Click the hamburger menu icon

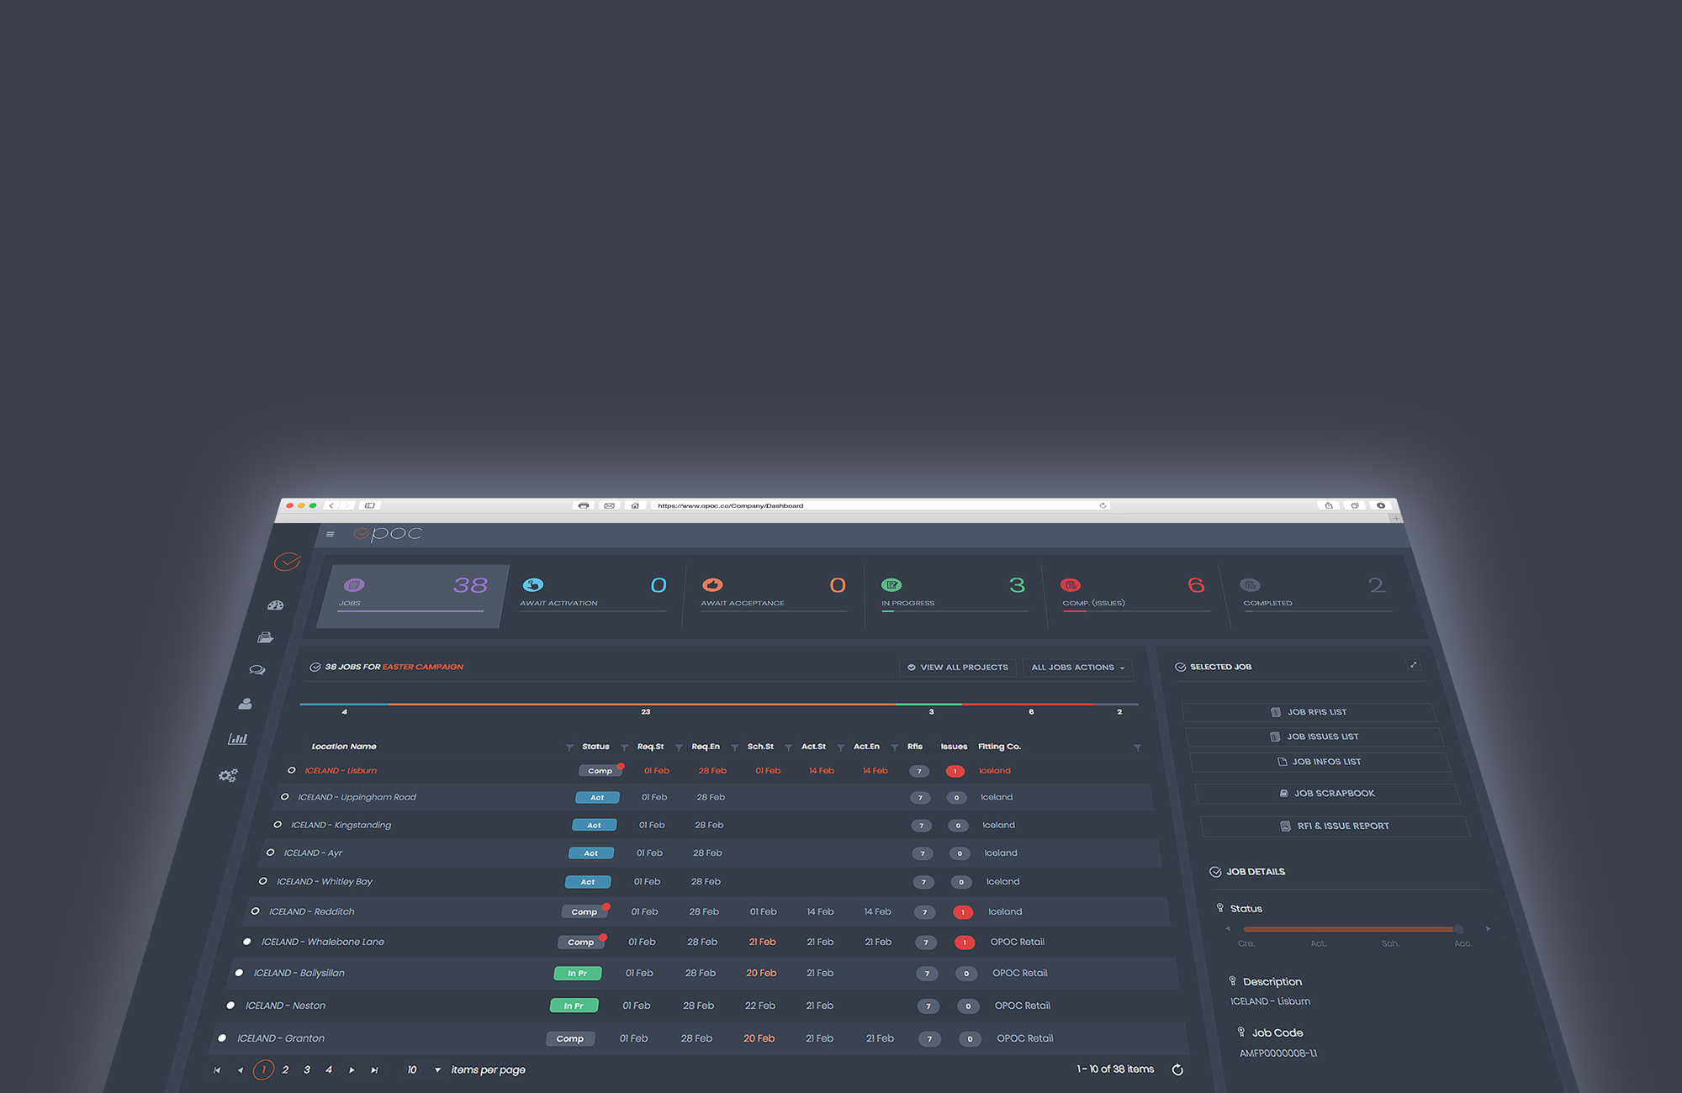[x=330, y=534]
